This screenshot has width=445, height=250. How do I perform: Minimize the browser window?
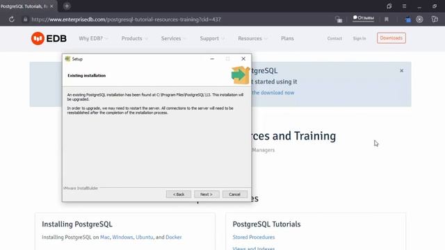(419, 6)
